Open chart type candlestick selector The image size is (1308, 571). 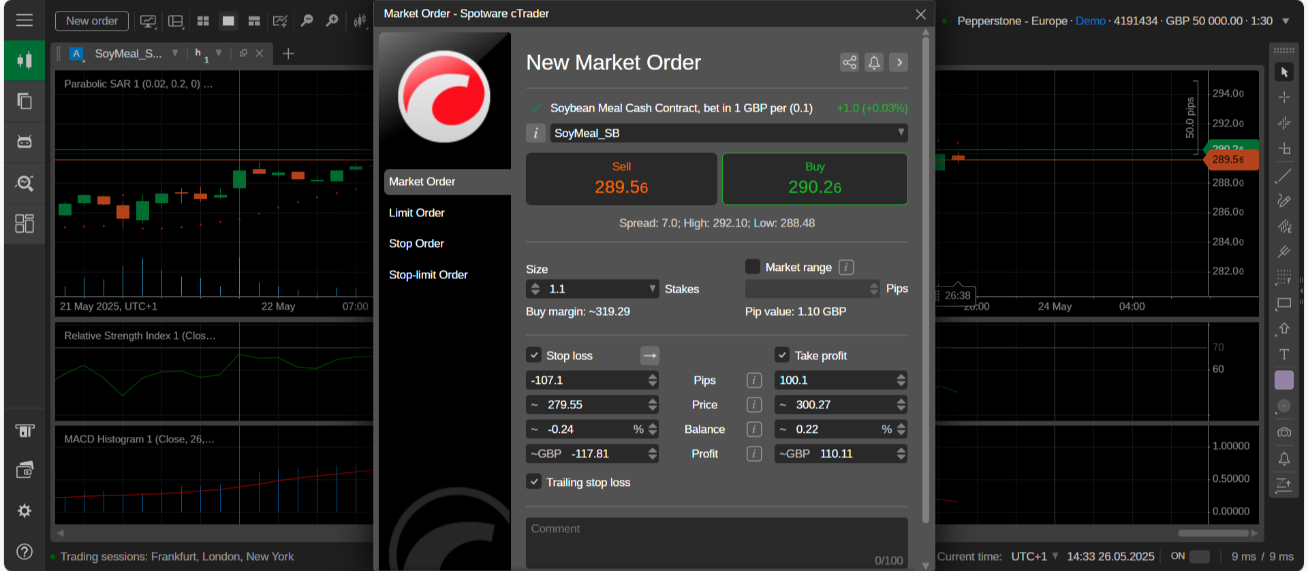[x=360, y=21]
